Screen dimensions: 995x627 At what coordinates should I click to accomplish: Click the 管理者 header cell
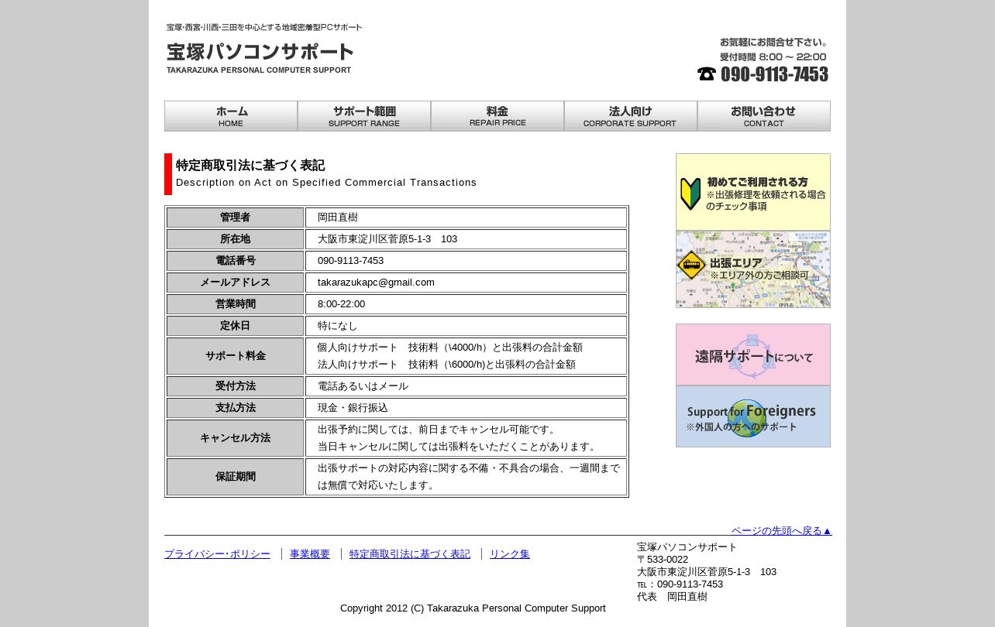pyautogui.click(x=235, y=218)
